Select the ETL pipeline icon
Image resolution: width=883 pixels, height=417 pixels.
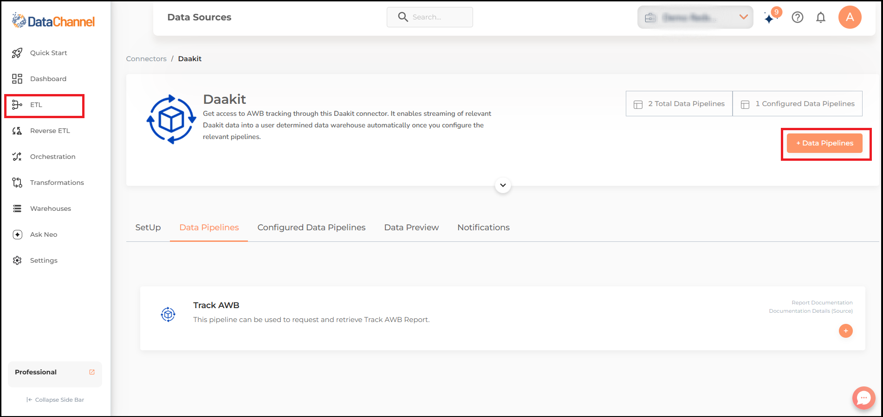[x=17, y=105]
